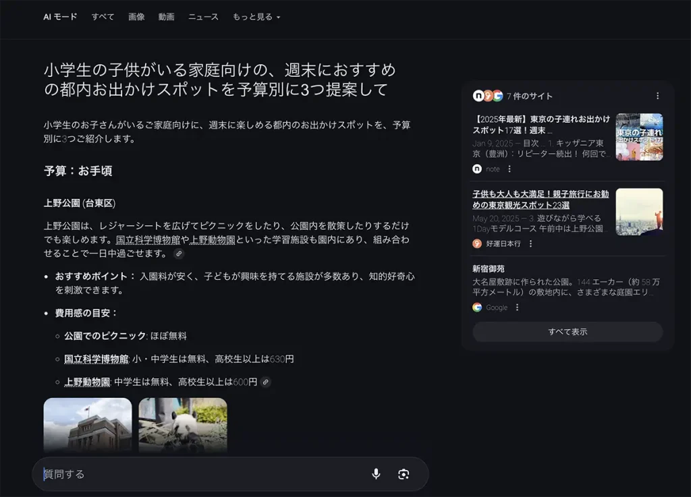
Task: Open the すべて search tab
Action: click(103, 17)
